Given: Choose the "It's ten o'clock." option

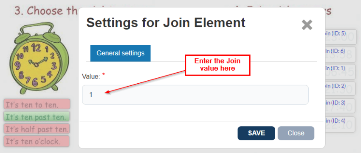Looking at the screenshot, I should 37,141.
